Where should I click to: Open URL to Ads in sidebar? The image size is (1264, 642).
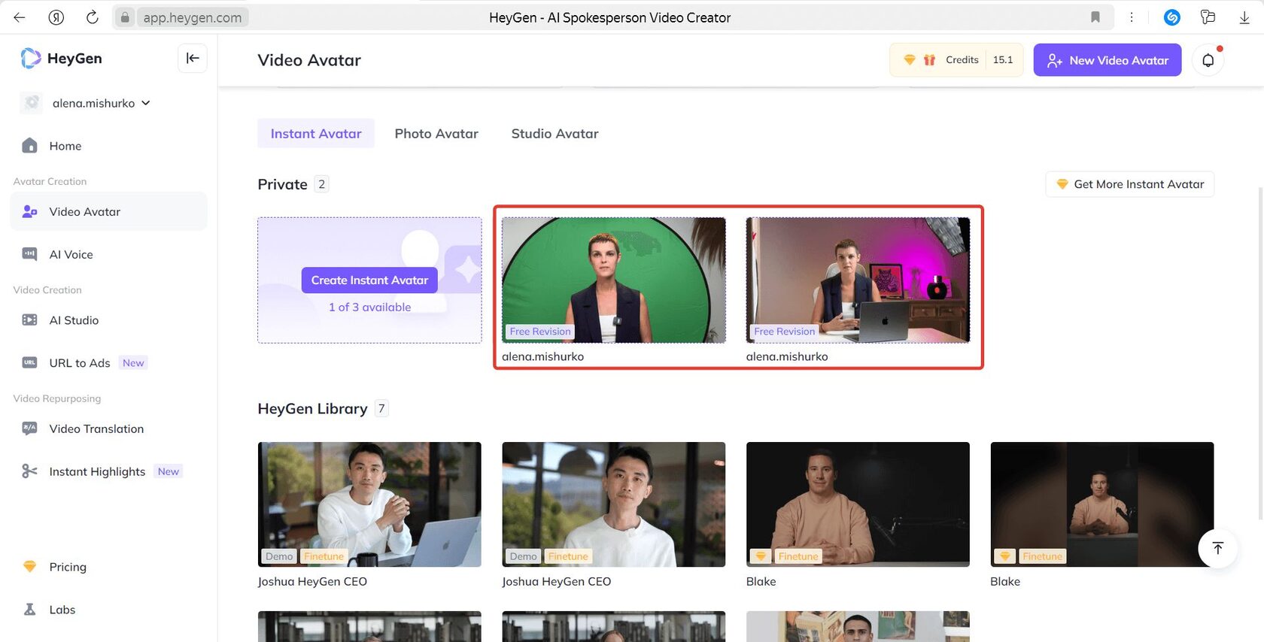[x=108, y=362]
